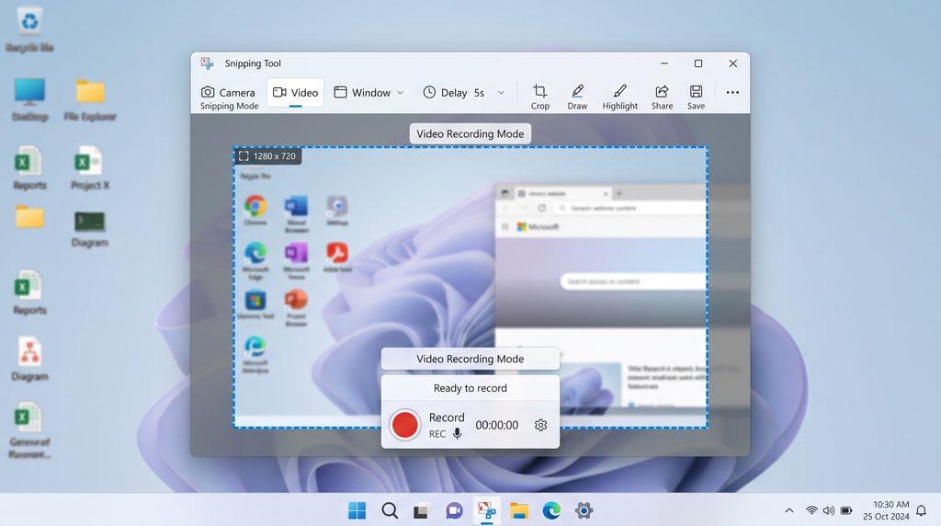Open File Explorer desktop folder
This screenshot has height=526, width=941.
(90, 99)
